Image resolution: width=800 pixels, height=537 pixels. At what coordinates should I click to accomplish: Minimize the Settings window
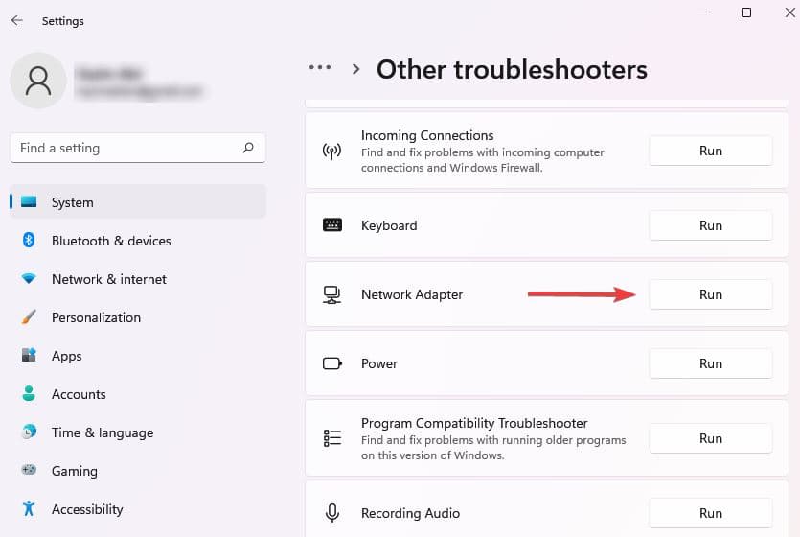coord(702,12)
